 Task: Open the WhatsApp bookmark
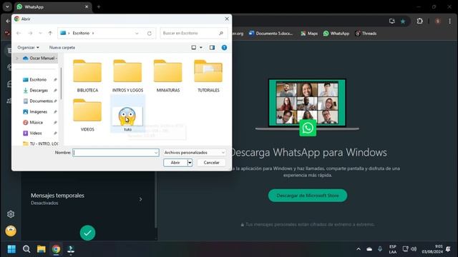336,34
